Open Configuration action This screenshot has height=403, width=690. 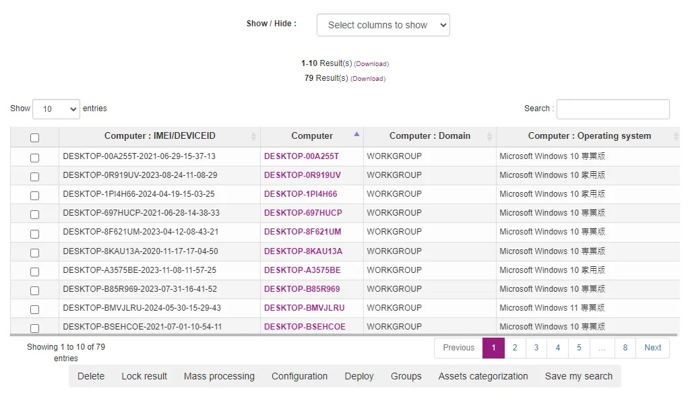(x=299, y=377)
